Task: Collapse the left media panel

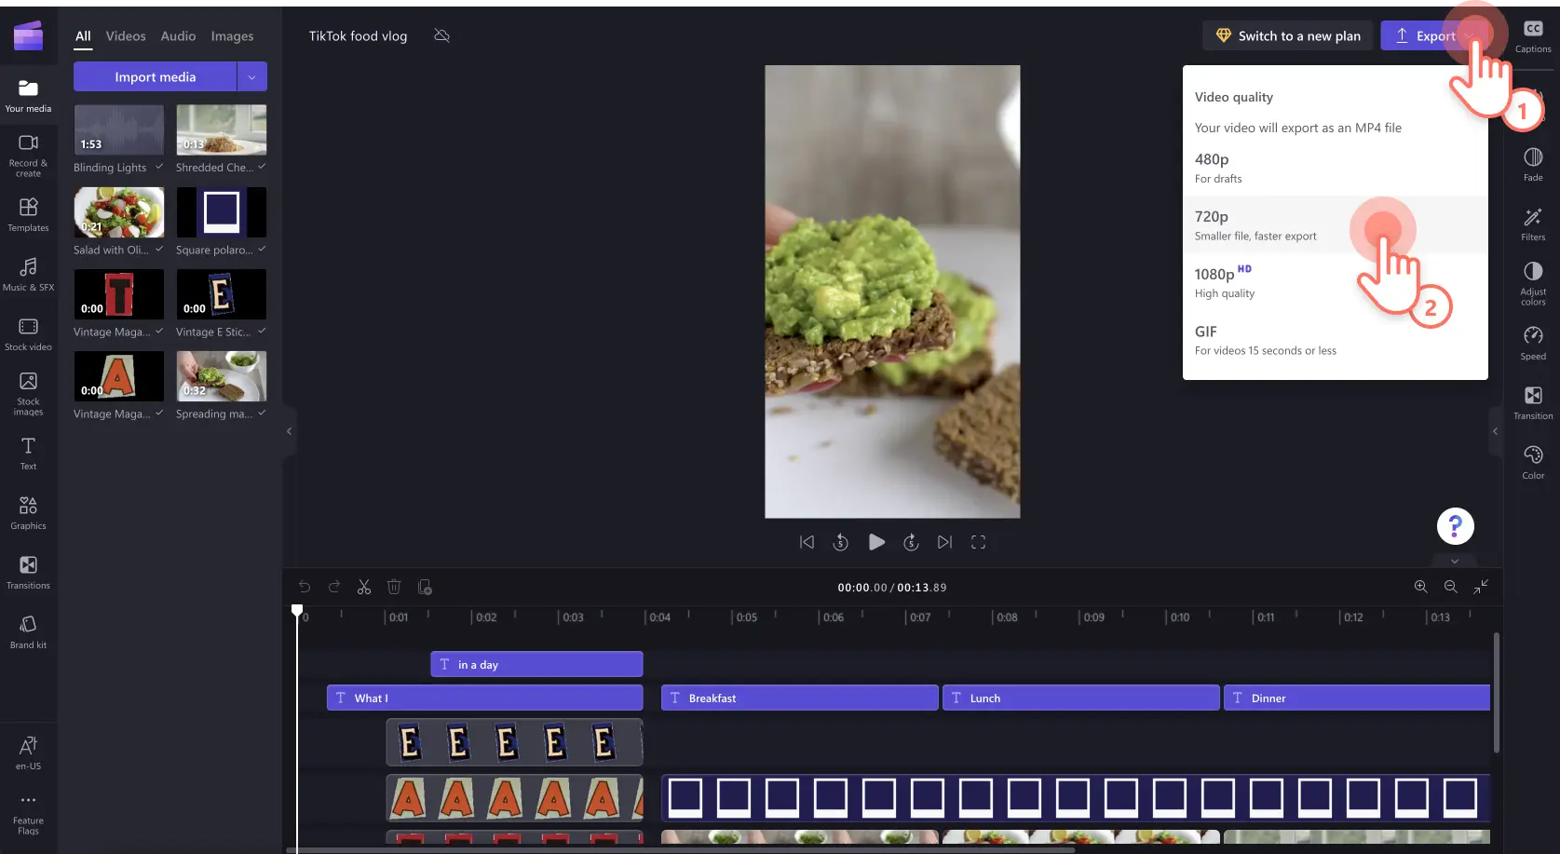Action: (x=289, y=431)
